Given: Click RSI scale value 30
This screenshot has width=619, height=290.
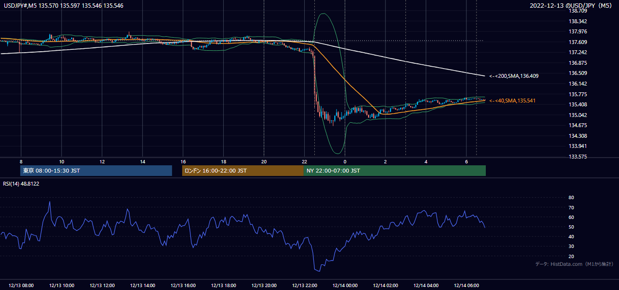Looking at the screenshot, I should tap(572, 246).
